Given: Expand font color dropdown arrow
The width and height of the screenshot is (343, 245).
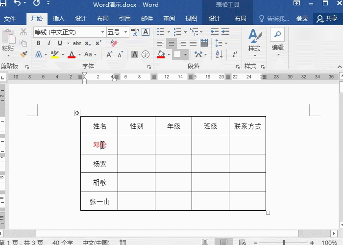Looking at the screenshot, I should click(79, 54).
